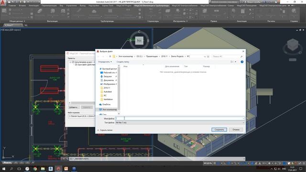
Task: Click the IFC folder search box
Action: point(228,56)
